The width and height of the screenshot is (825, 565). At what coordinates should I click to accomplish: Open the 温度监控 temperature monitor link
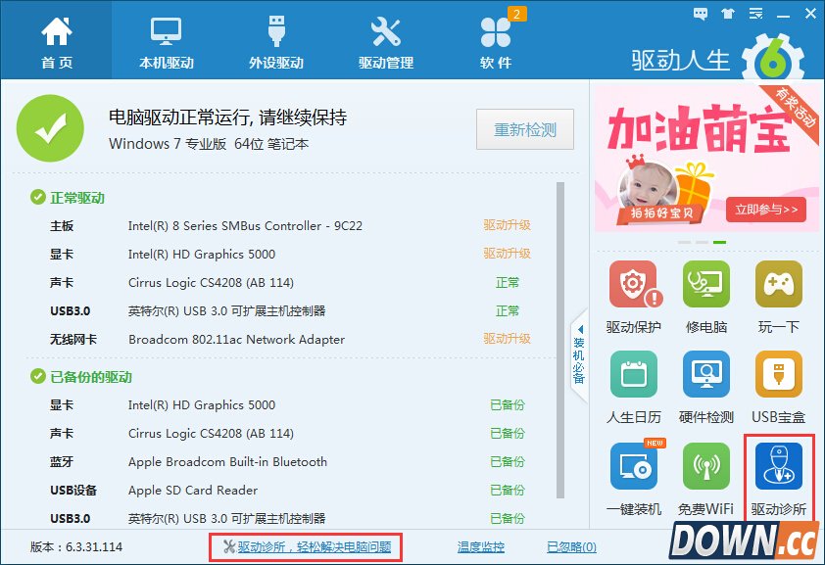click(x=481, y=547)
